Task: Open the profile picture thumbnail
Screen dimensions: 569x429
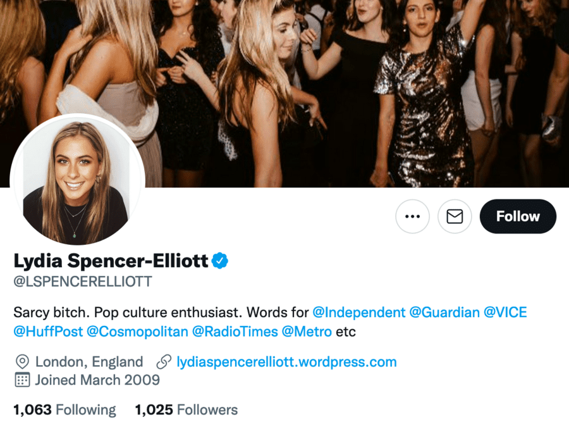Action: 77,182
